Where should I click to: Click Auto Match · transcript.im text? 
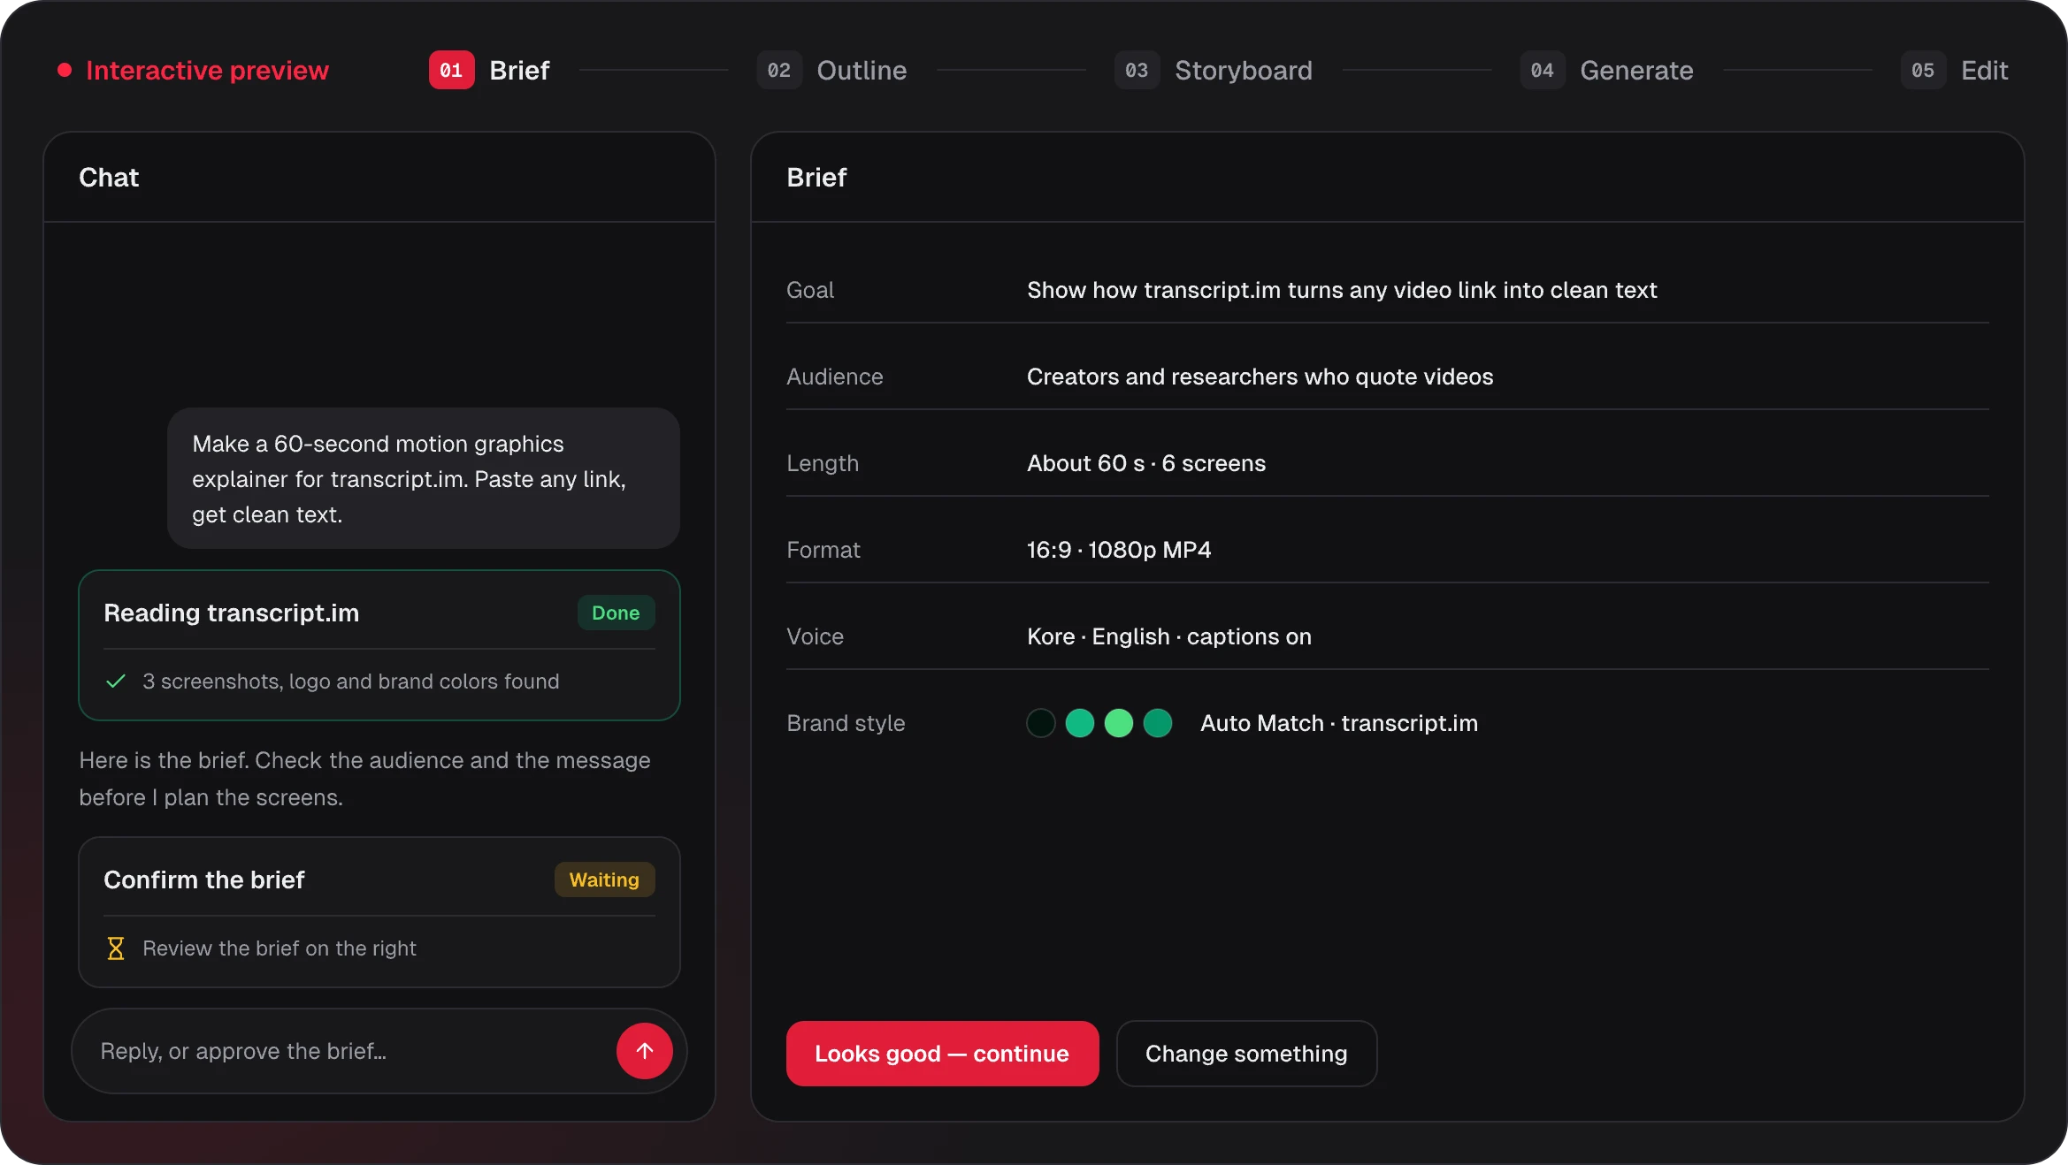(1338, 723)
